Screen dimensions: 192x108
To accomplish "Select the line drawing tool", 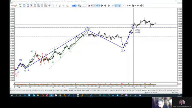I will pyautogui.click(x=123, y=6).
